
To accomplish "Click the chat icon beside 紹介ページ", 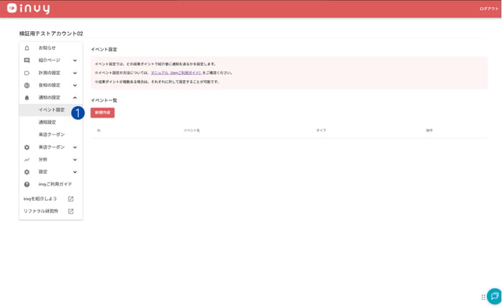I will [x=27, y=61].
